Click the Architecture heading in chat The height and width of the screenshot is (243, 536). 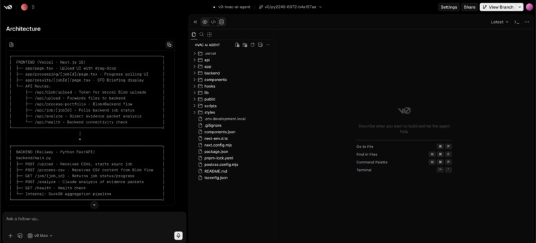coord(23,29)
